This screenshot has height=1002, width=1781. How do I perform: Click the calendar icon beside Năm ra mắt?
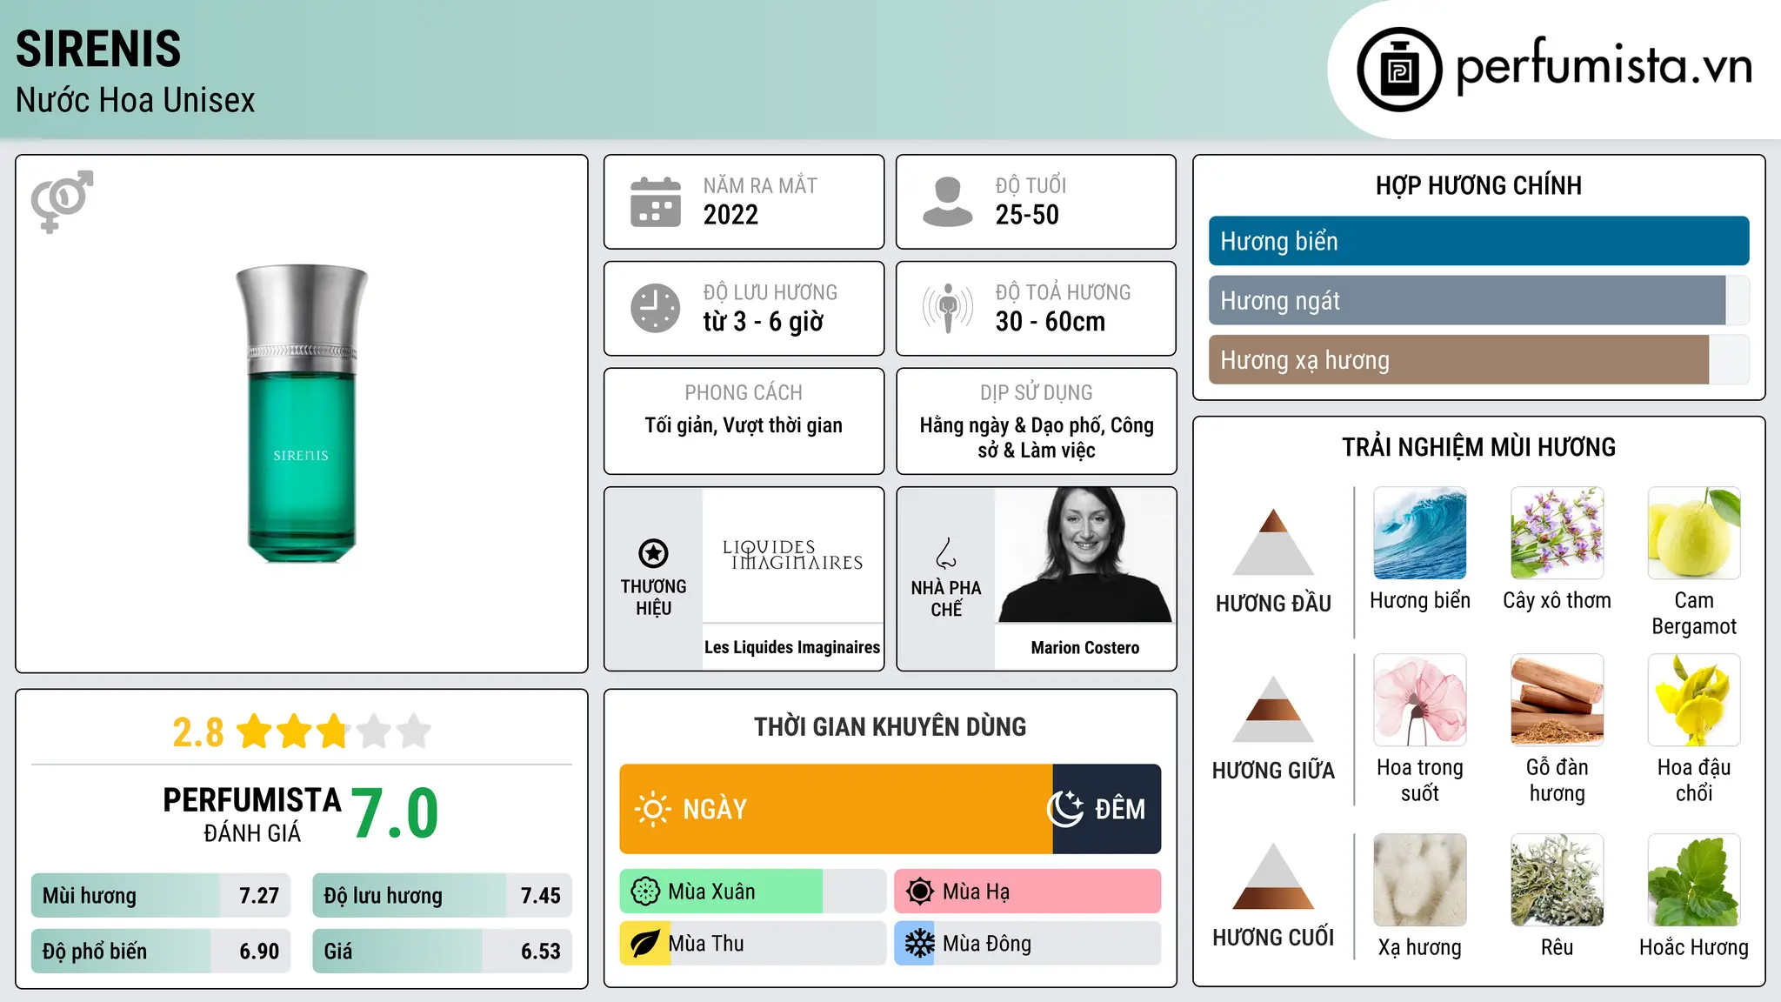tap(656, 202)
